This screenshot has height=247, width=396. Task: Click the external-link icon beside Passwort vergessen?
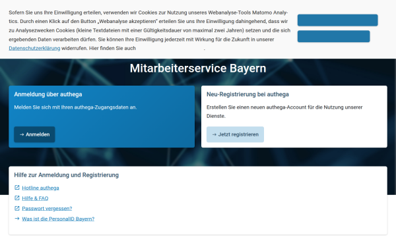17,208
